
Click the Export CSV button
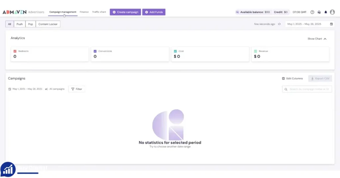320,78
